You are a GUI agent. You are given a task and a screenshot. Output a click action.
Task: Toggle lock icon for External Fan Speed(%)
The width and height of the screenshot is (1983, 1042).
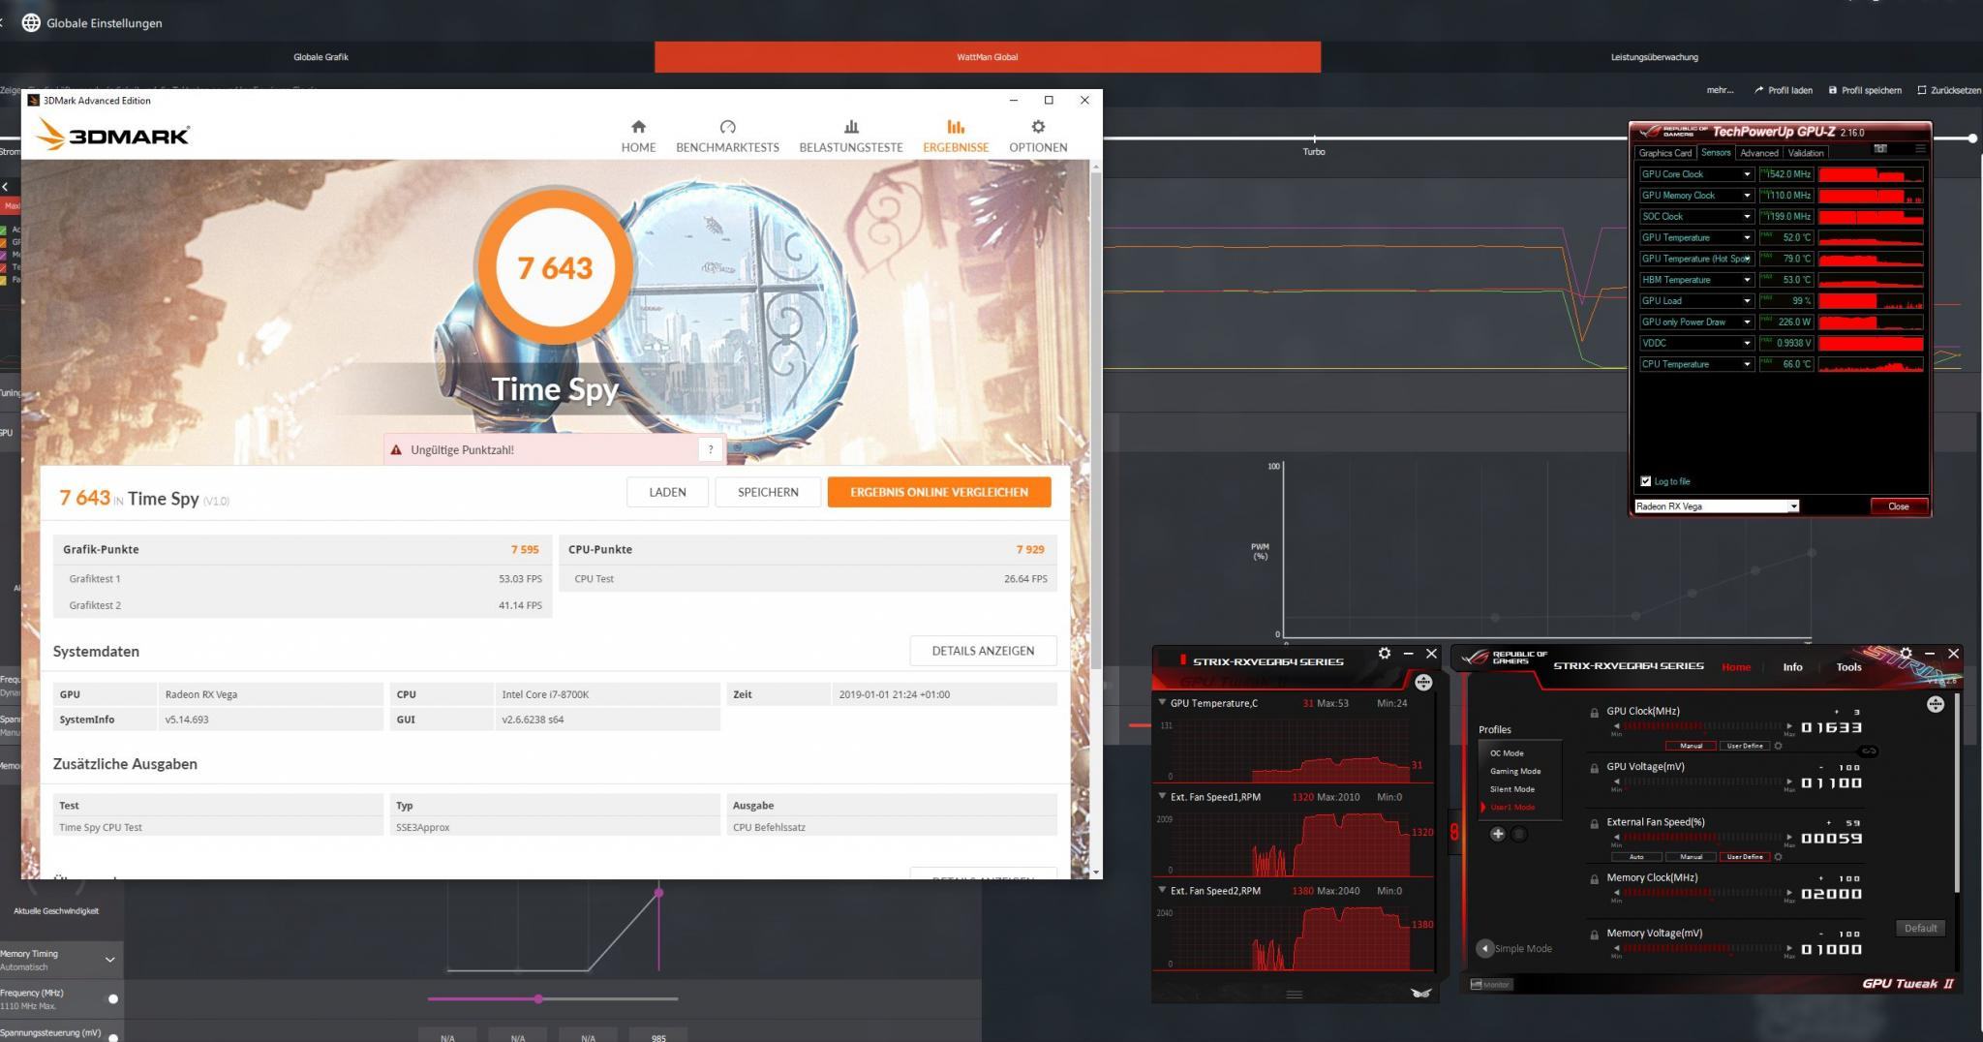pos(1594,824)
